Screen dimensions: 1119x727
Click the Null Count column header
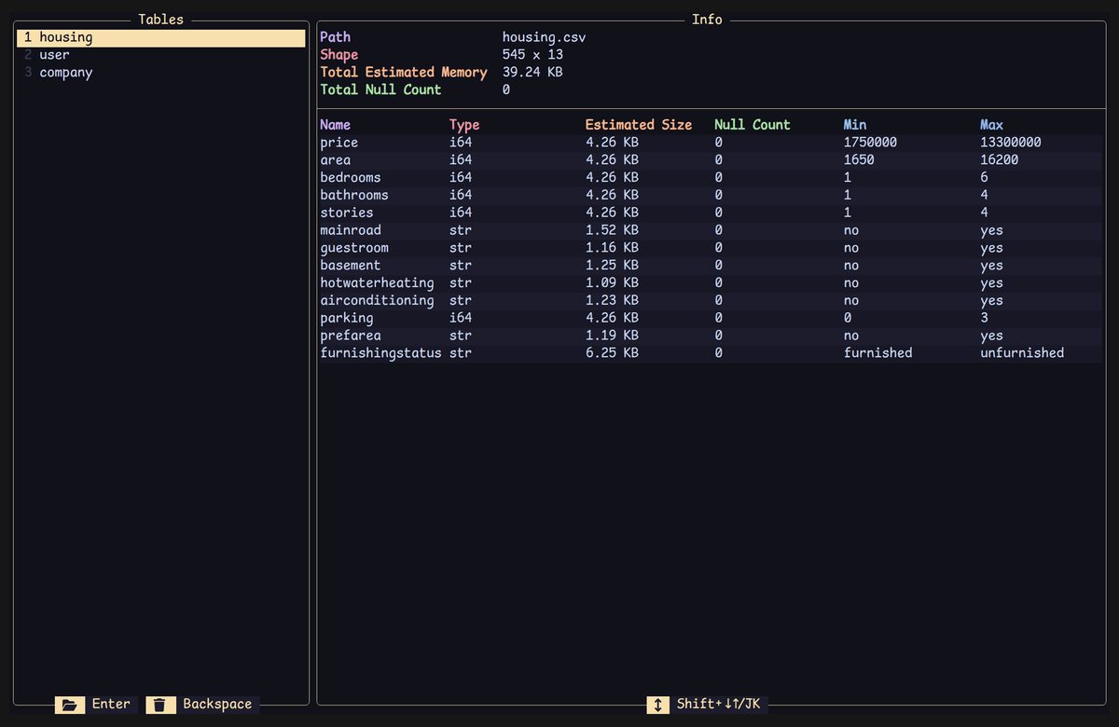pos(753,125)
